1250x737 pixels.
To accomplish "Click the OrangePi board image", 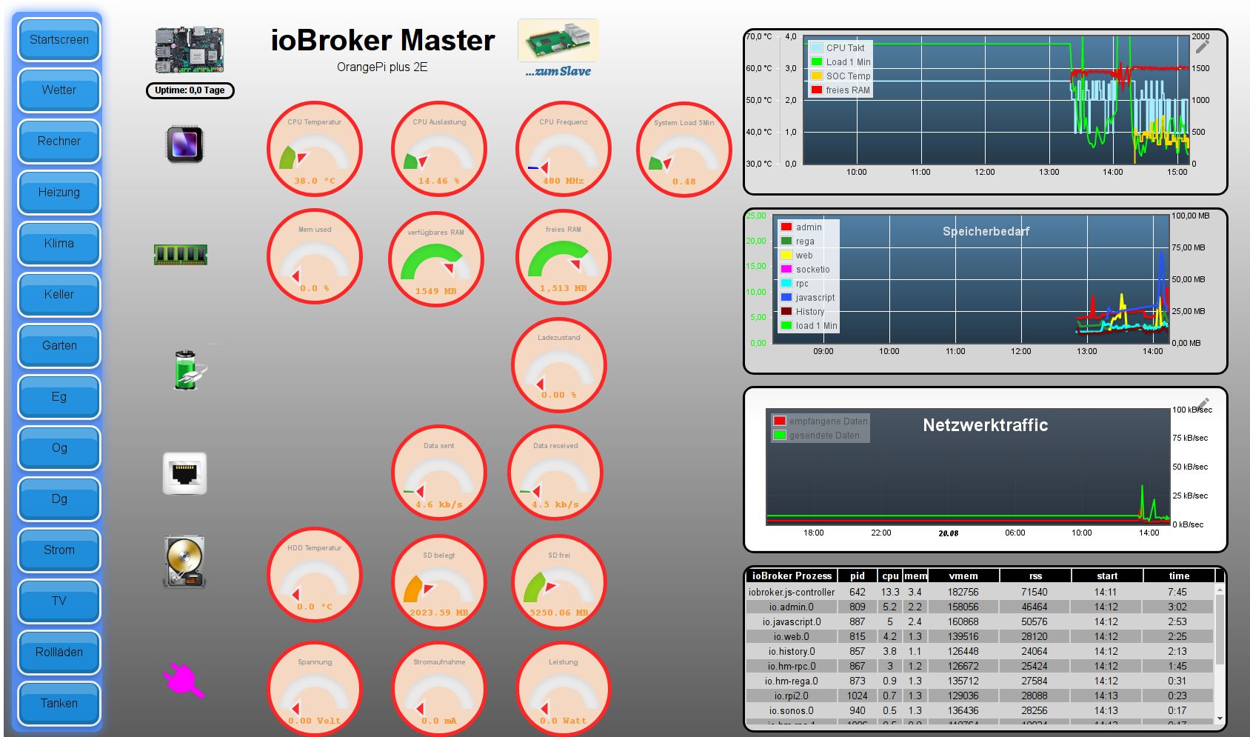I will tap(190, 50).
